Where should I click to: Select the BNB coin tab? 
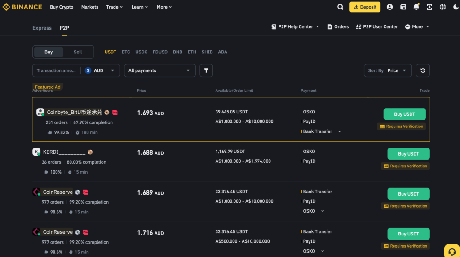click(177, 52)
